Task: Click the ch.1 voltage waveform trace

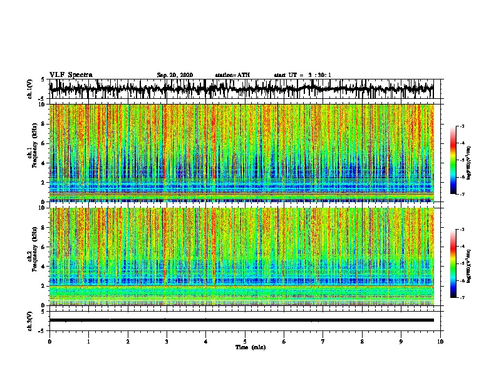Action: (241, 89)
